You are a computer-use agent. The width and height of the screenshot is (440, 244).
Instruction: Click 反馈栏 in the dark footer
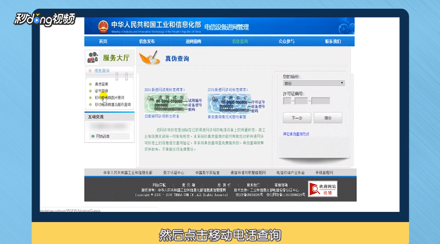224,185
